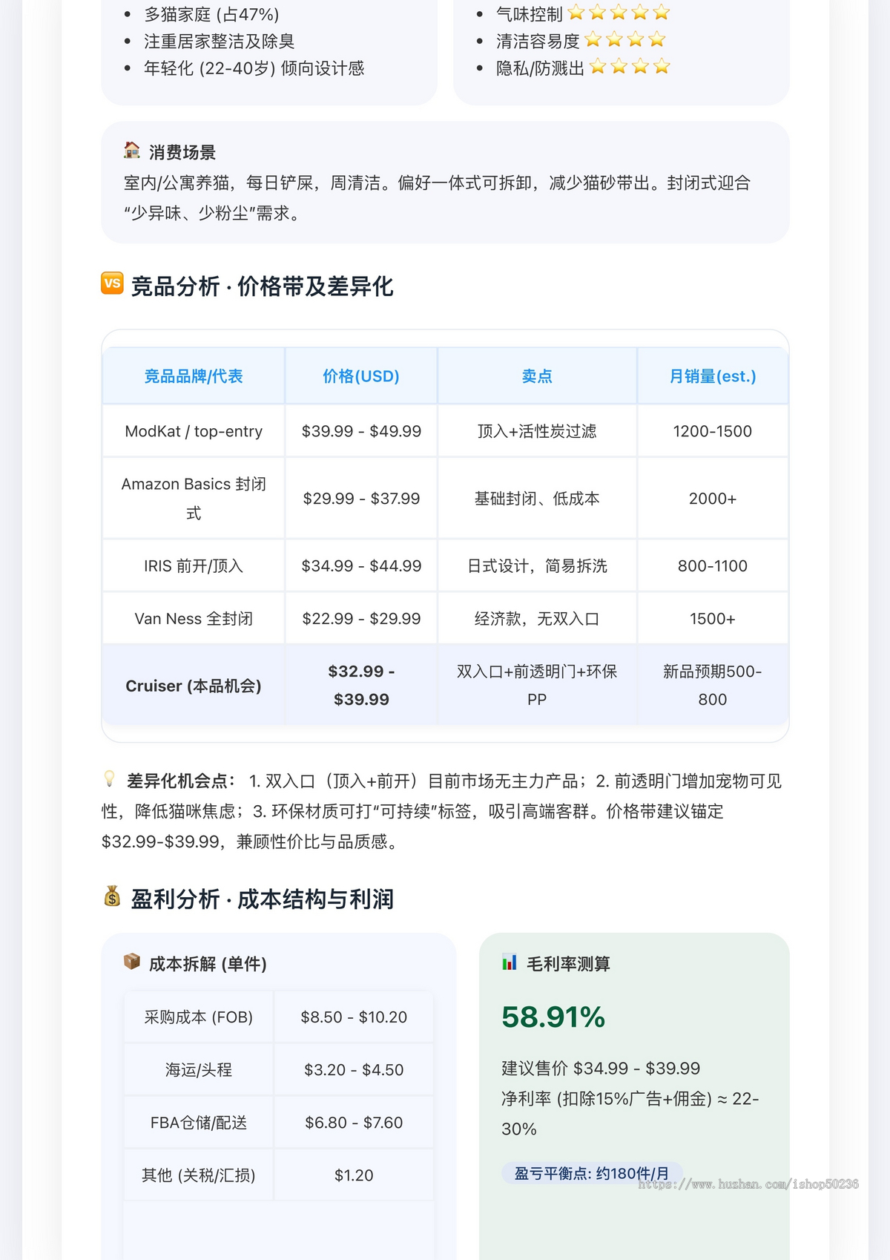Click the 双入口+前透明门+环保PP cell

click(x=537, y=685)
